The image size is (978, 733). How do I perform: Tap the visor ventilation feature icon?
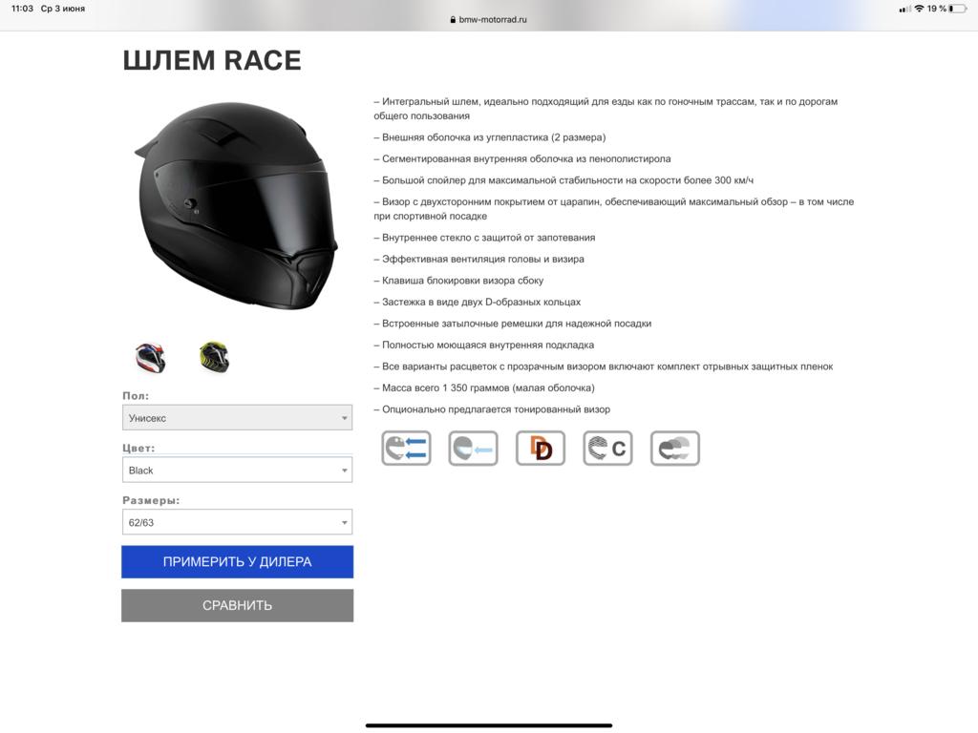pyautogui.click(x=474, y=449)
